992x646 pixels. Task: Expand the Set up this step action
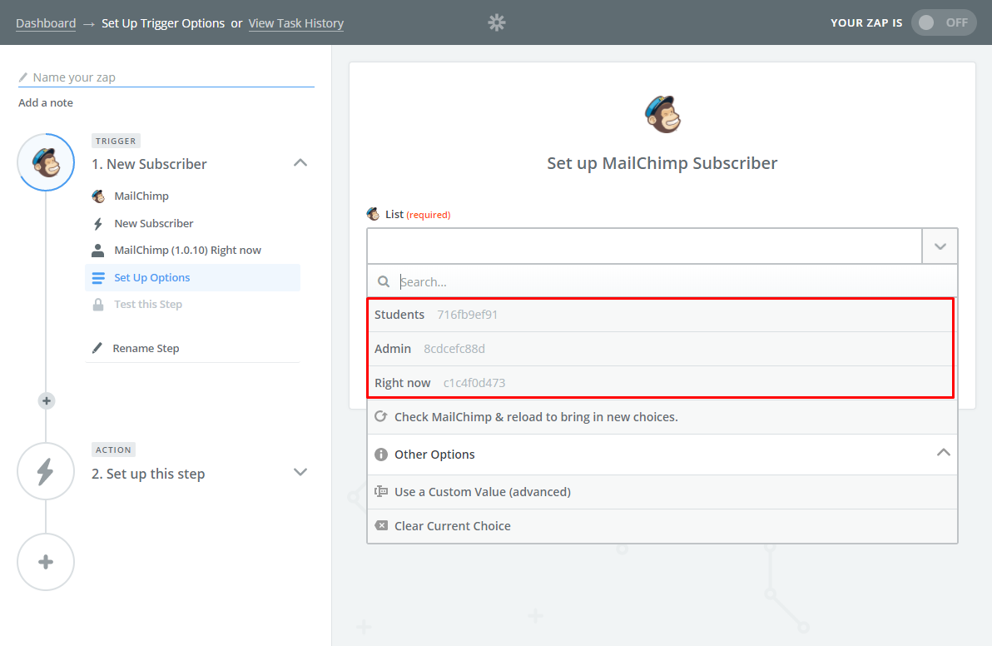click(x=300, y=472)
